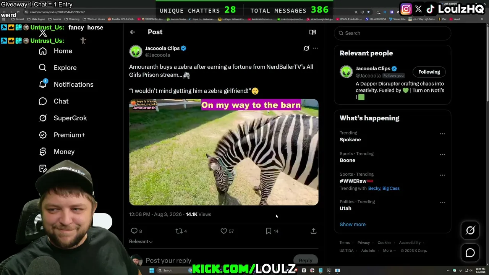Screen dimensions: 489x275
Task: Open the Explore page
Action: pyautogui.click(x=58, y=68)
